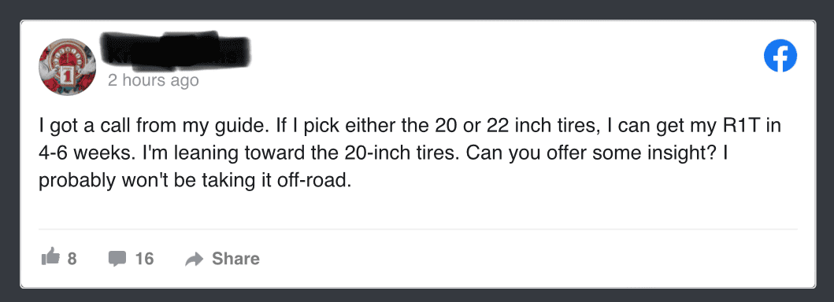Viewport: 834px width, 302px height.
Task: Open the poster's round profile avatar
Action: point(67,67)
